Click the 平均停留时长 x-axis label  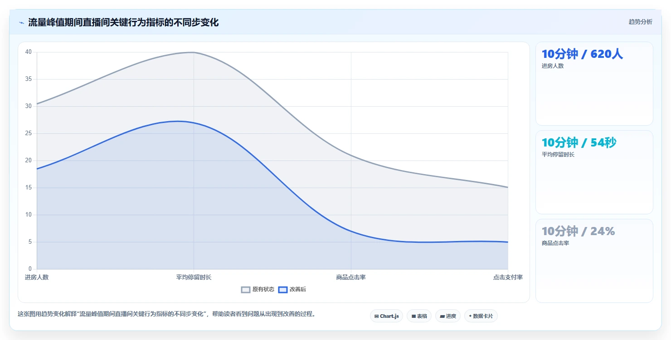(x=194, y=277)
